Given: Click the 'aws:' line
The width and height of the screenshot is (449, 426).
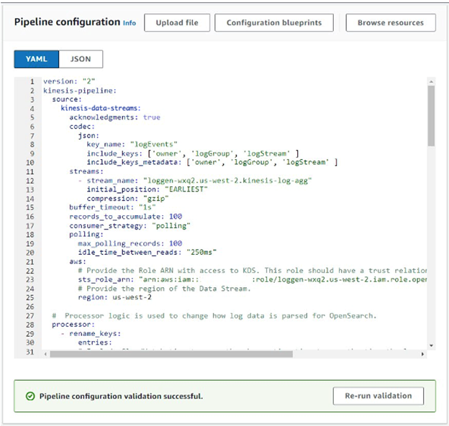Looking at the screenshot, I should click(78, 261).
